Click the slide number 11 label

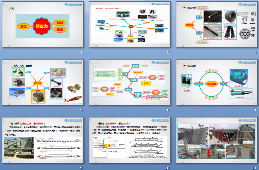pos(254,168)
